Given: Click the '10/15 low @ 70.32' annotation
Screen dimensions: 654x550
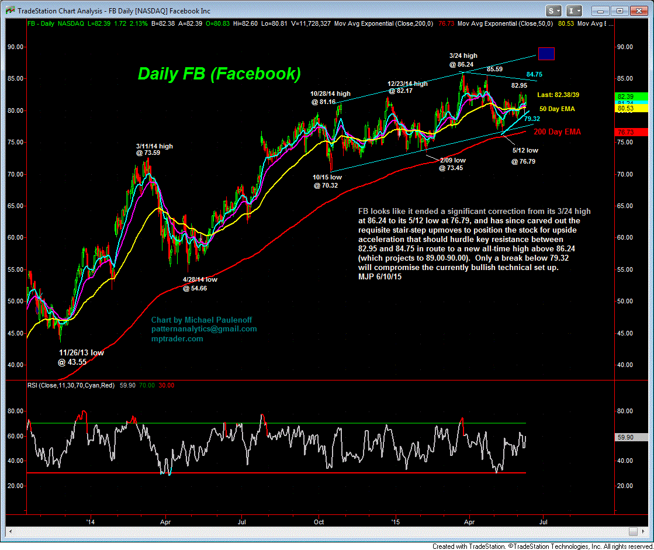Looking at the screenshot, I should [x=327, y=181].
